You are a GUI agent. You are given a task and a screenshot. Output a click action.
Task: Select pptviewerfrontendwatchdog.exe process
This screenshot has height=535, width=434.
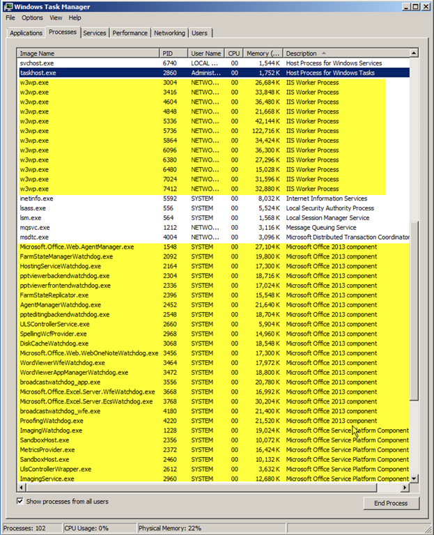[x=214, y=286]
